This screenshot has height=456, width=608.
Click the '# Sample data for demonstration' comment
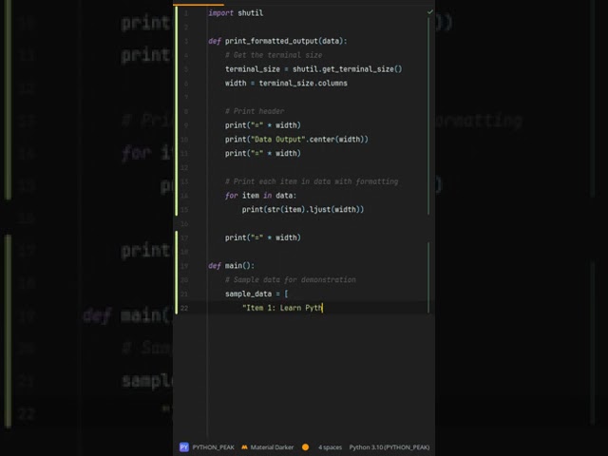291,279
